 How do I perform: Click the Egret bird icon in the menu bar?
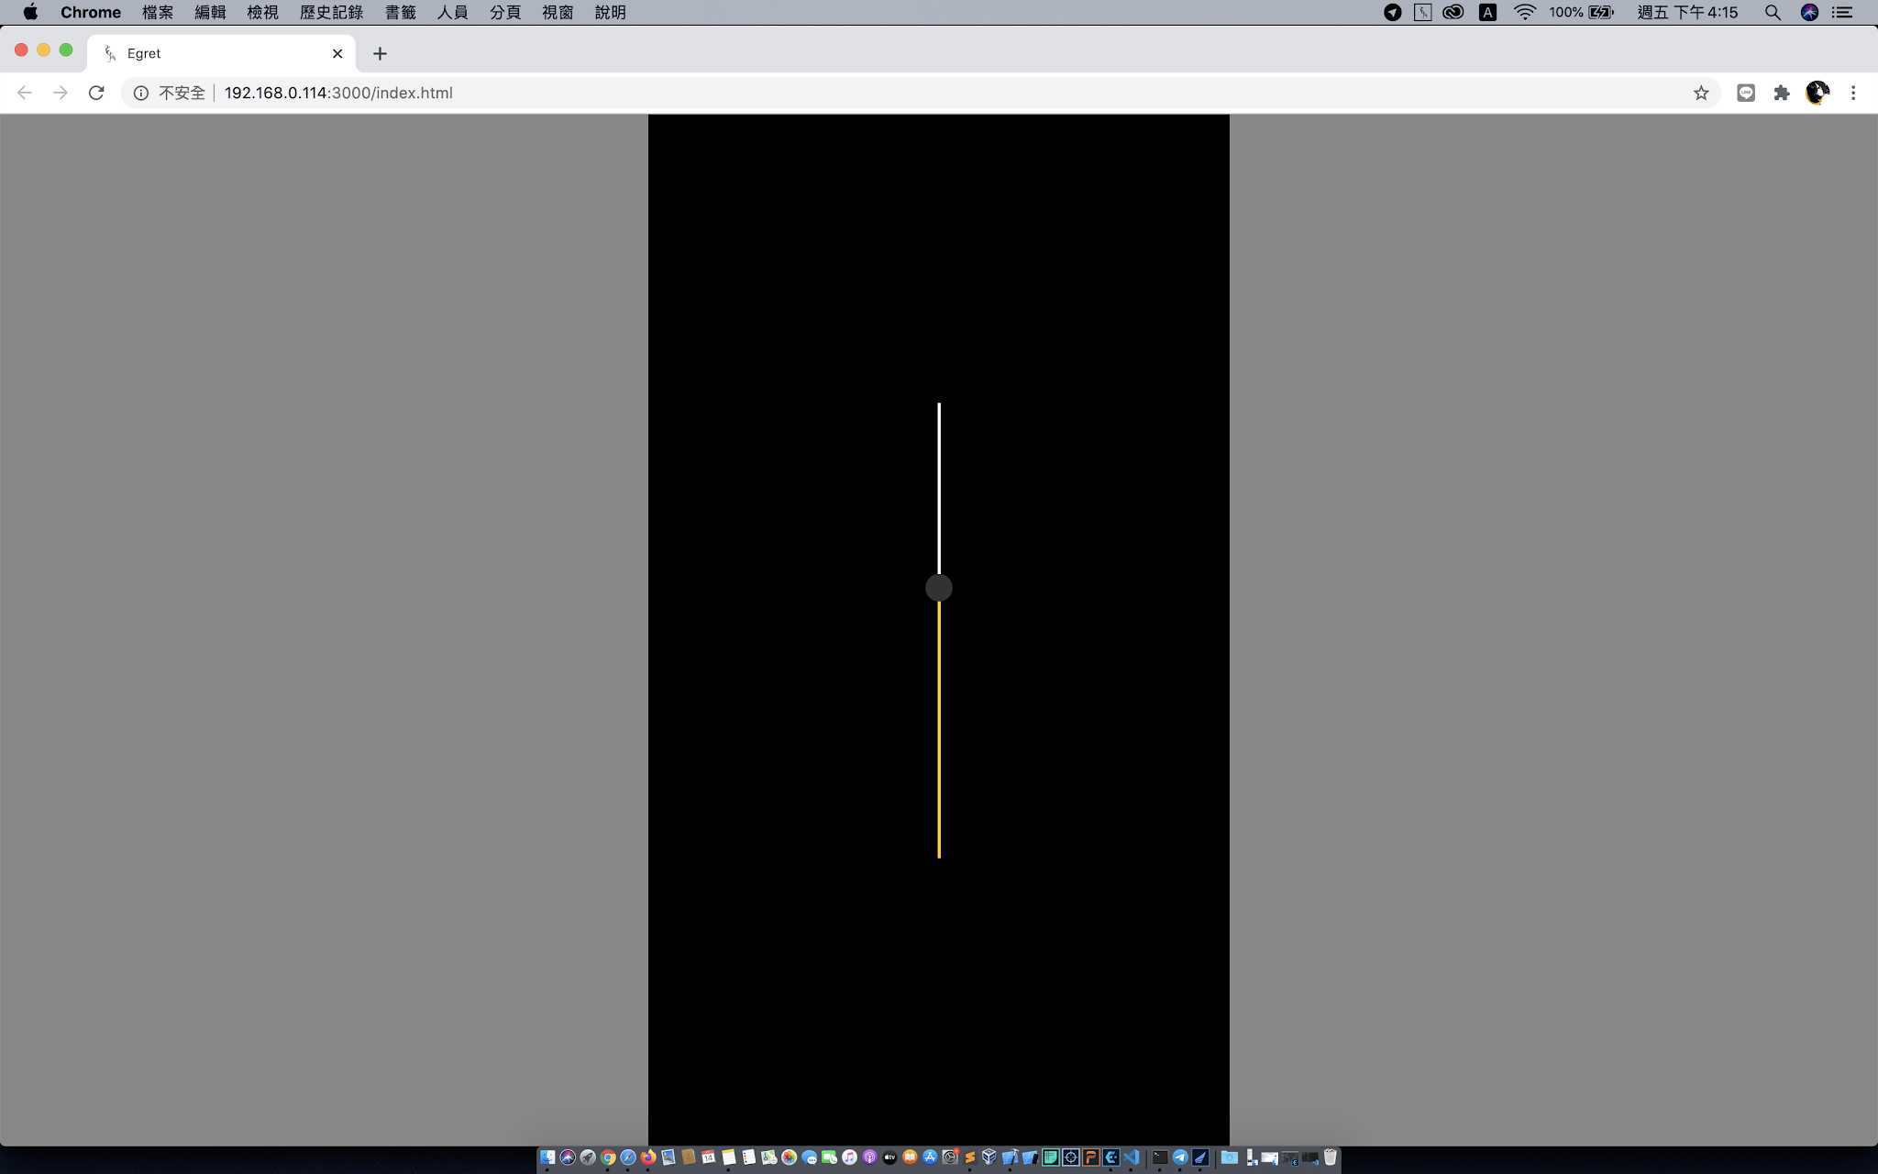tap(1424, 12)
